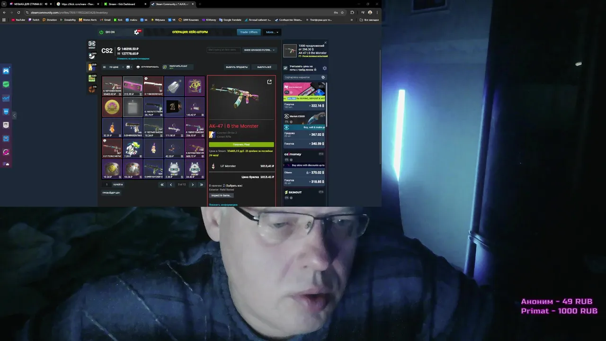Click green Получить Float button in item panel
Viewport: 606px width, 341px height.
pos(241,144)
